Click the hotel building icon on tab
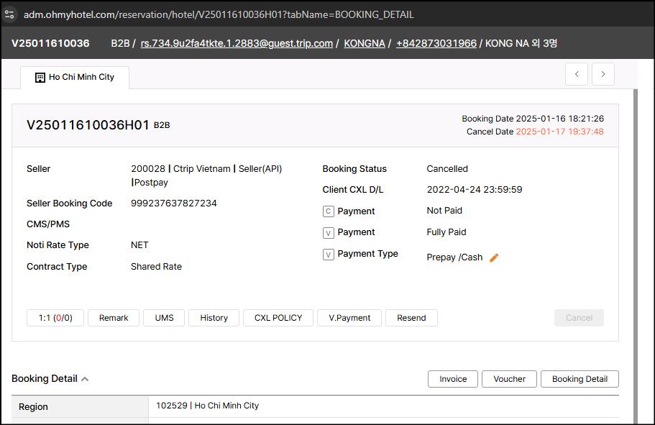Screen dimensions: 655x425 (40, 77)
